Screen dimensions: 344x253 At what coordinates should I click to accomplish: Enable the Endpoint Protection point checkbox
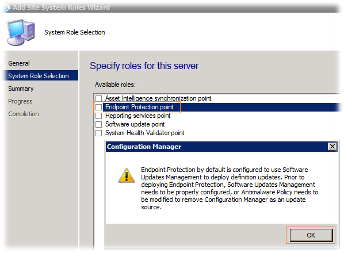pos(99,107)
